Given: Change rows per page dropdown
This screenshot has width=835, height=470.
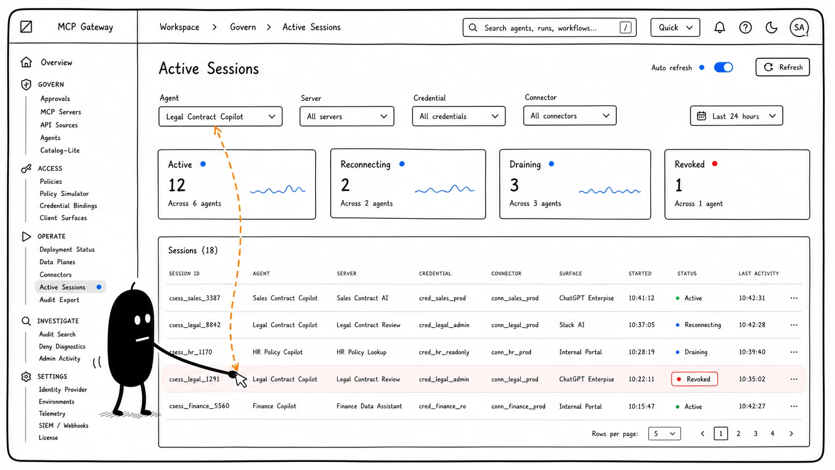Looking at the screenshot, I should pos(664,434).
